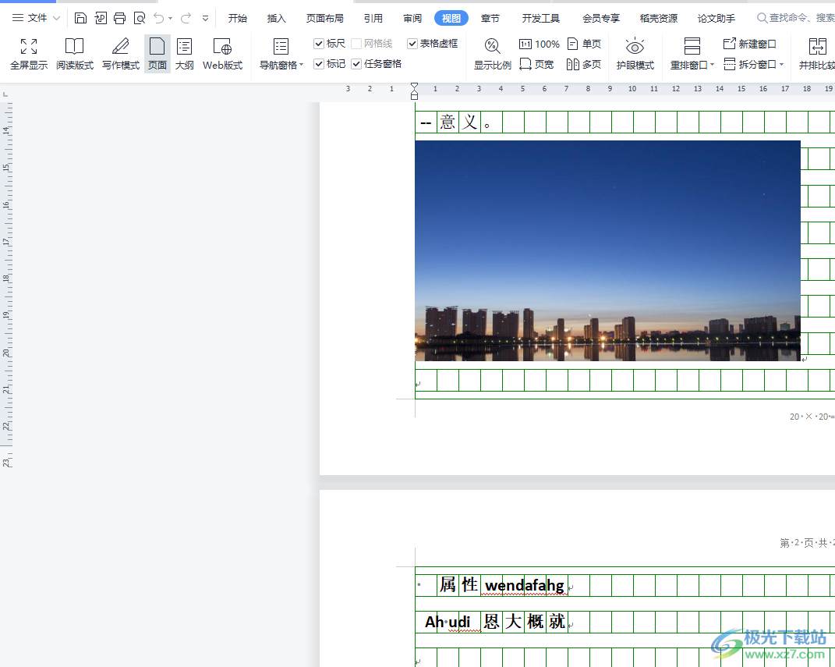835x667 pixels.
Task: Toggle the markup (标记) checkbox
Action: (x=319, y=64)
